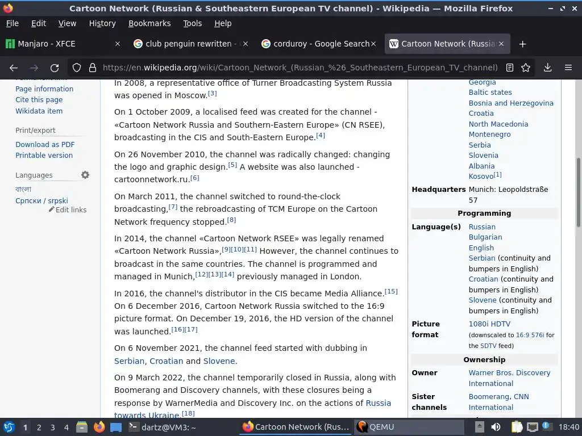
Task: Reload the current page
Action: [x=55, y=68]
